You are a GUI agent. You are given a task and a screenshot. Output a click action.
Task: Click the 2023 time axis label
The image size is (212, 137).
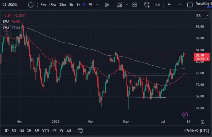point(56,122)
